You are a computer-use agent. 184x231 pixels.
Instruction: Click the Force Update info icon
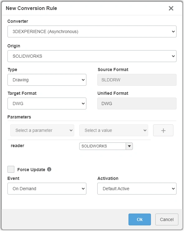click(x=49, y=169)
